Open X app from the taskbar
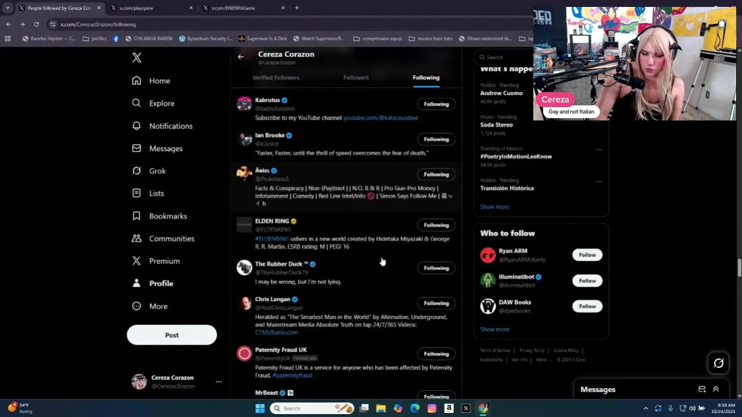Viewport: 742px width, 417px height. click(x=465, y=408)
